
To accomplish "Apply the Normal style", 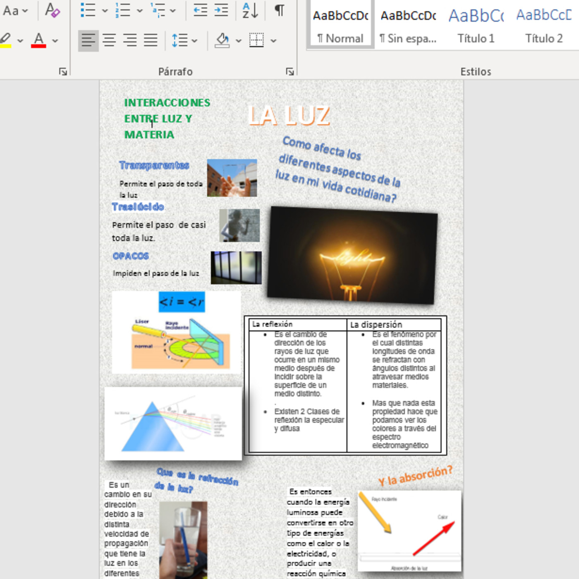I will (x=340, y=26).
